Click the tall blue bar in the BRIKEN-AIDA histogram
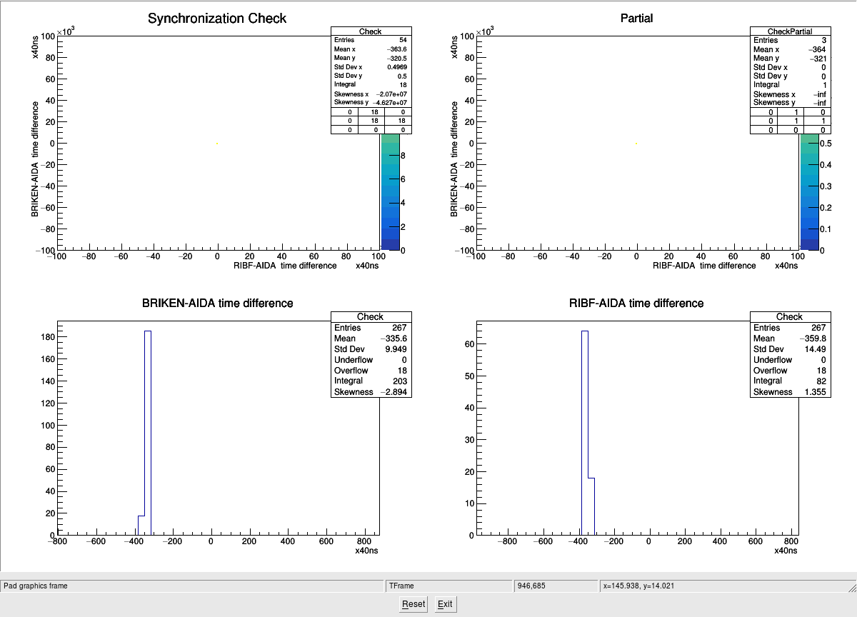 (148, 433)
